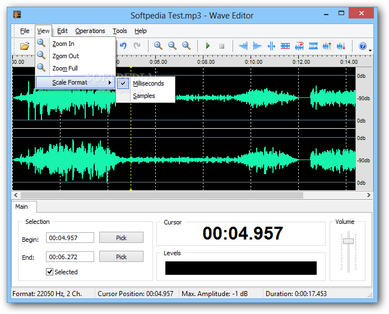This screenshot has height=314, width=389.
Task: Toggle the Selected checkbox
Action: coord(50,272)
